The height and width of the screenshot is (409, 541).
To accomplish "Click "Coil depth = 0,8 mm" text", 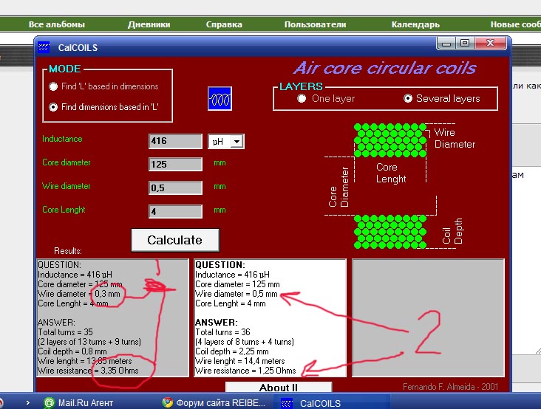I will tap(72, 351).
